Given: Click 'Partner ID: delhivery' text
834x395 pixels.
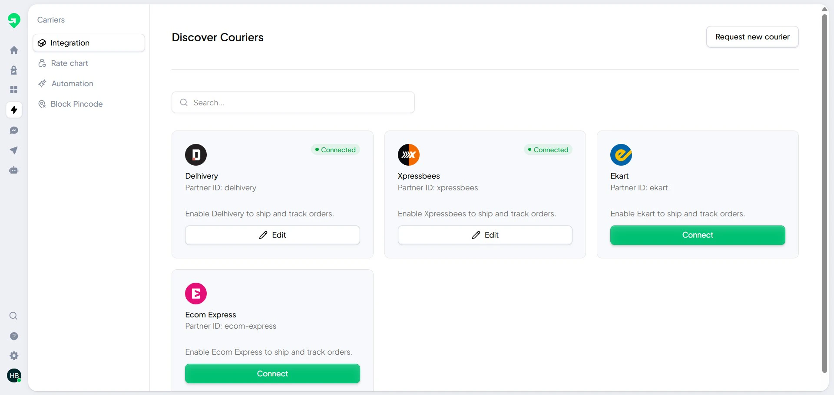Looking at the screenshot, I should pyautogui.click(x=221, y=188).
